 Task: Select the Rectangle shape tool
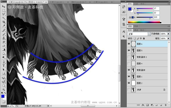coord(3,73)
